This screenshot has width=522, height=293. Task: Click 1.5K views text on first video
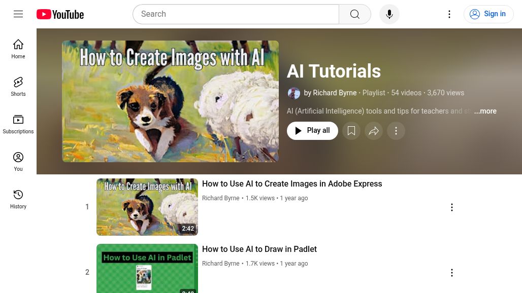pos(260,198)
